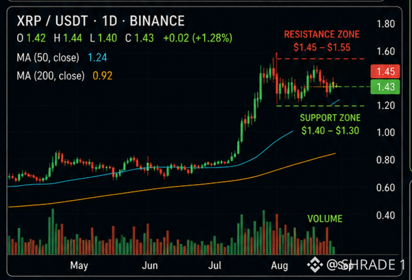412x280 pixels.
Task: Click the VOLUME label
Action: point(325,218)
